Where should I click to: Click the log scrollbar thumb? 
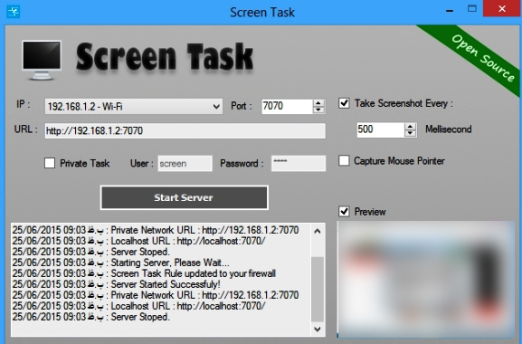click(x=318, y=289)
